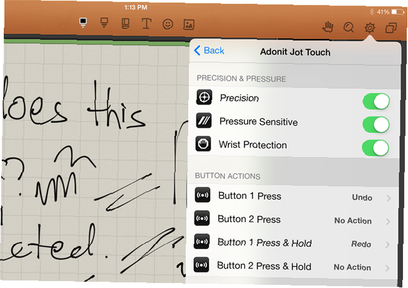This screenshot has width=408, height=288.
Task: Insert an image with picture tool
Action: pyautogui.click(x=189, y=24)
